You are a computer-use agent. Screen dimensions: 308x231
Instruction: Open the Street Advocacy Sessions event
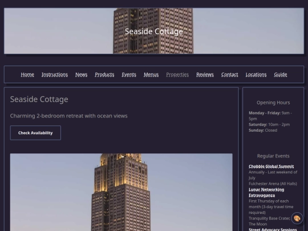pos(273,229)
